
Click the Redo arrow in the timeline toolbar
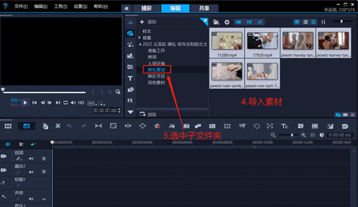(x=84, y=126)
